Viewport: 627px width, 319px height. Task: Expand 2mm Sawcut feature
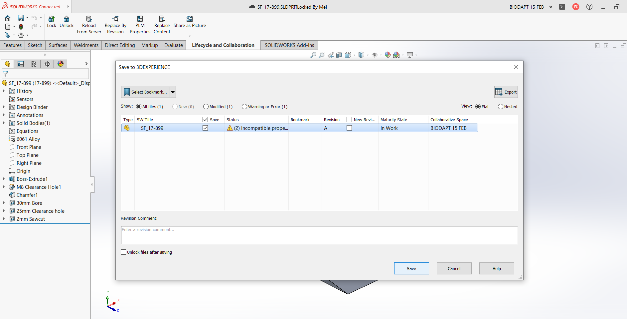[x=4, y=219]
